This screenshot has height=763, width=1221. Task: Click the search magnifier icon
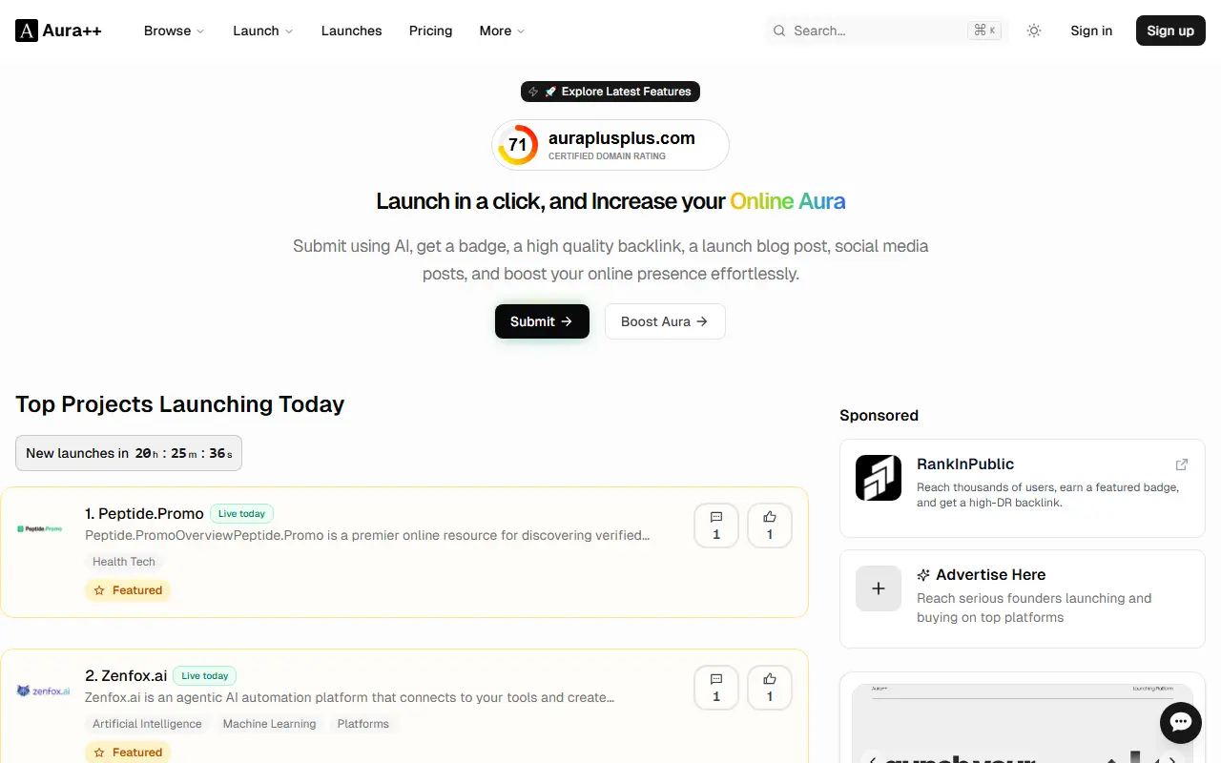pos(779,31)
